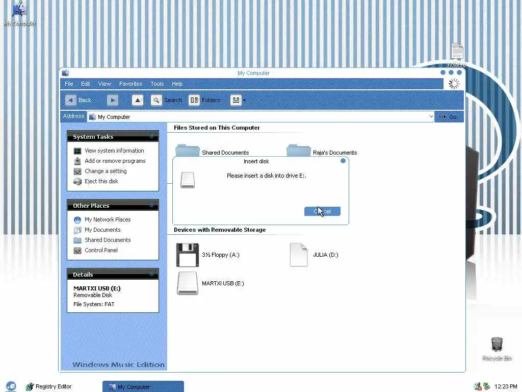Collapse the System Tasks panel
This screenshot has height=392, width=522.
[151, 136]
